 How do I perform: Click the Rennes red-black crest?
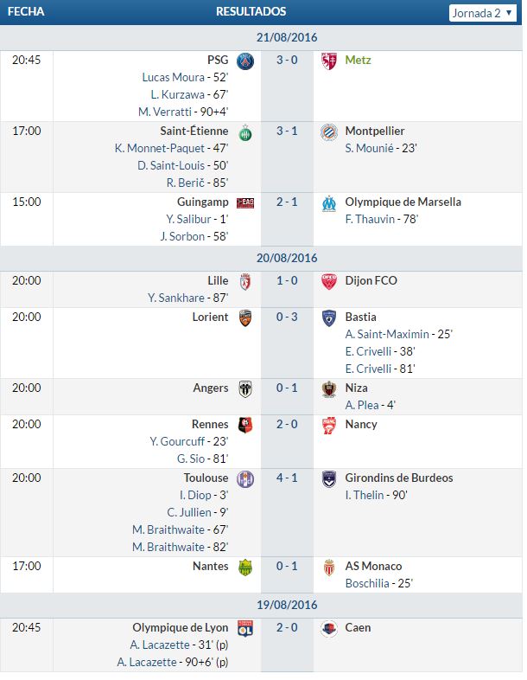[x=245, y=426]
